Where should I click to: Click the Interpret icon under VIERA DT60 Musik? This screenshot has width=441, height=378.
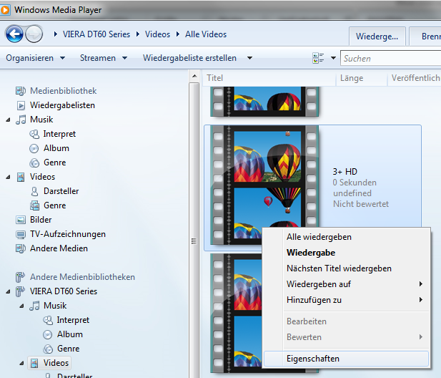coord(48,320)
